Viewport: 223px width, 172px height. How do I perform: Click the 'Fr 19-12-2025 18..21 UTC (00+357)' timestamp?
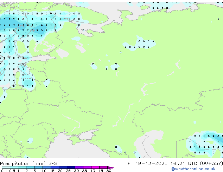175,164
